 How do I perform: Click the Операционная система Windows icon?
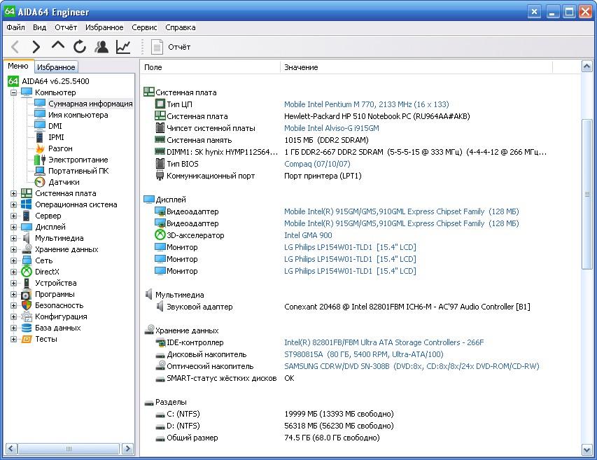coord(27,204)
